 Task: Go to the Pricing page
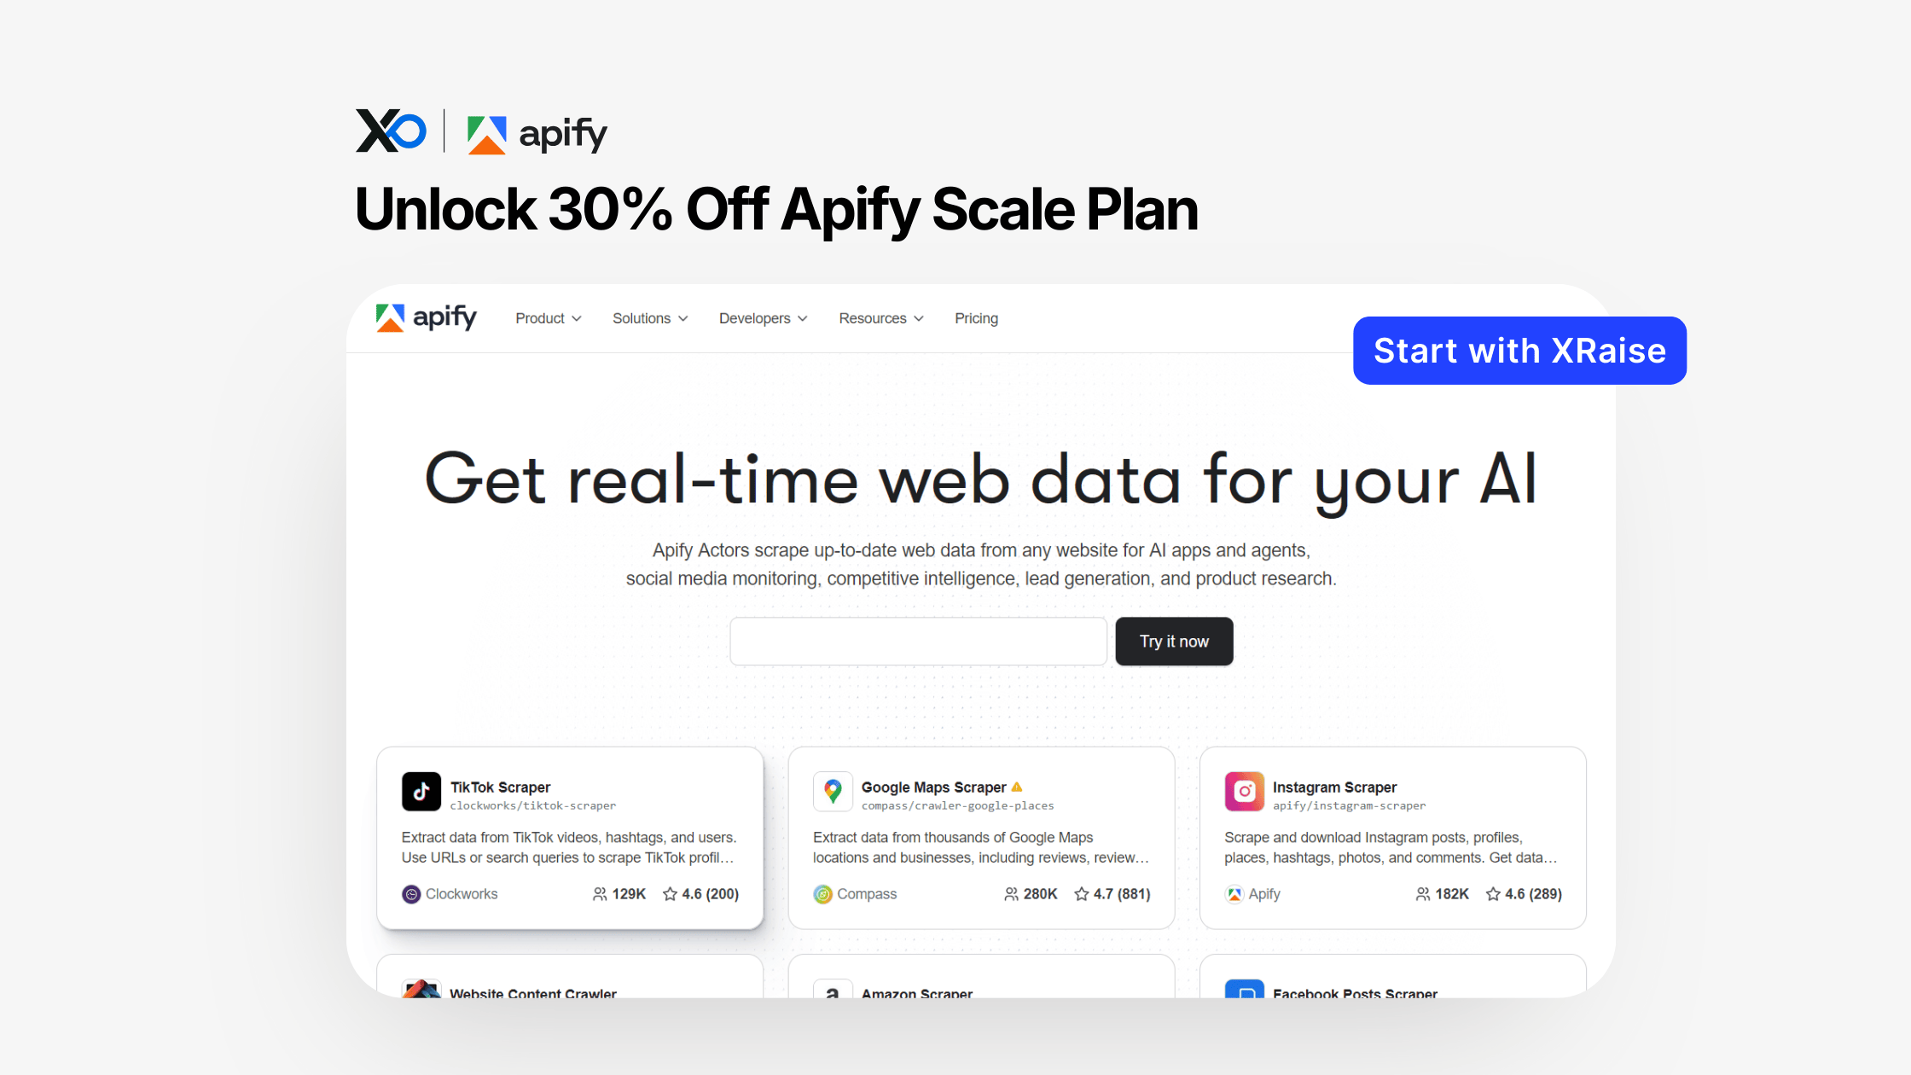[976, 318]
